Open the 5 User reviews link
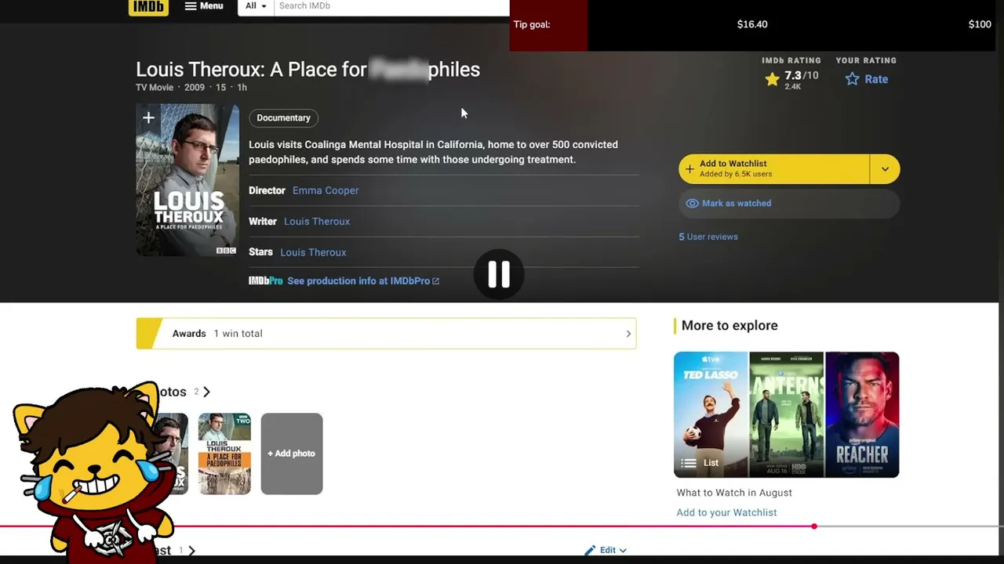This screenshot has height=564, width=1004. tap(708, 237)
